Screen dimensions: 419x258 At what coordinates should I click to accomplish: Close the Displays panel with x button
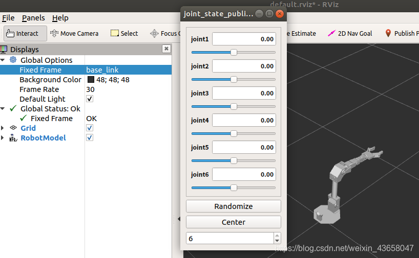click(x=166, y=49)
